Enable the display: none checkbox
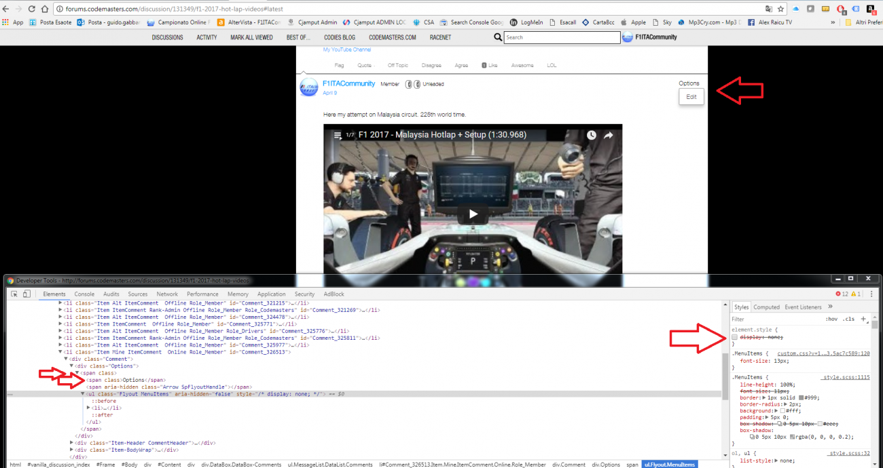This screenshot has height=468, width=883. 735,337
